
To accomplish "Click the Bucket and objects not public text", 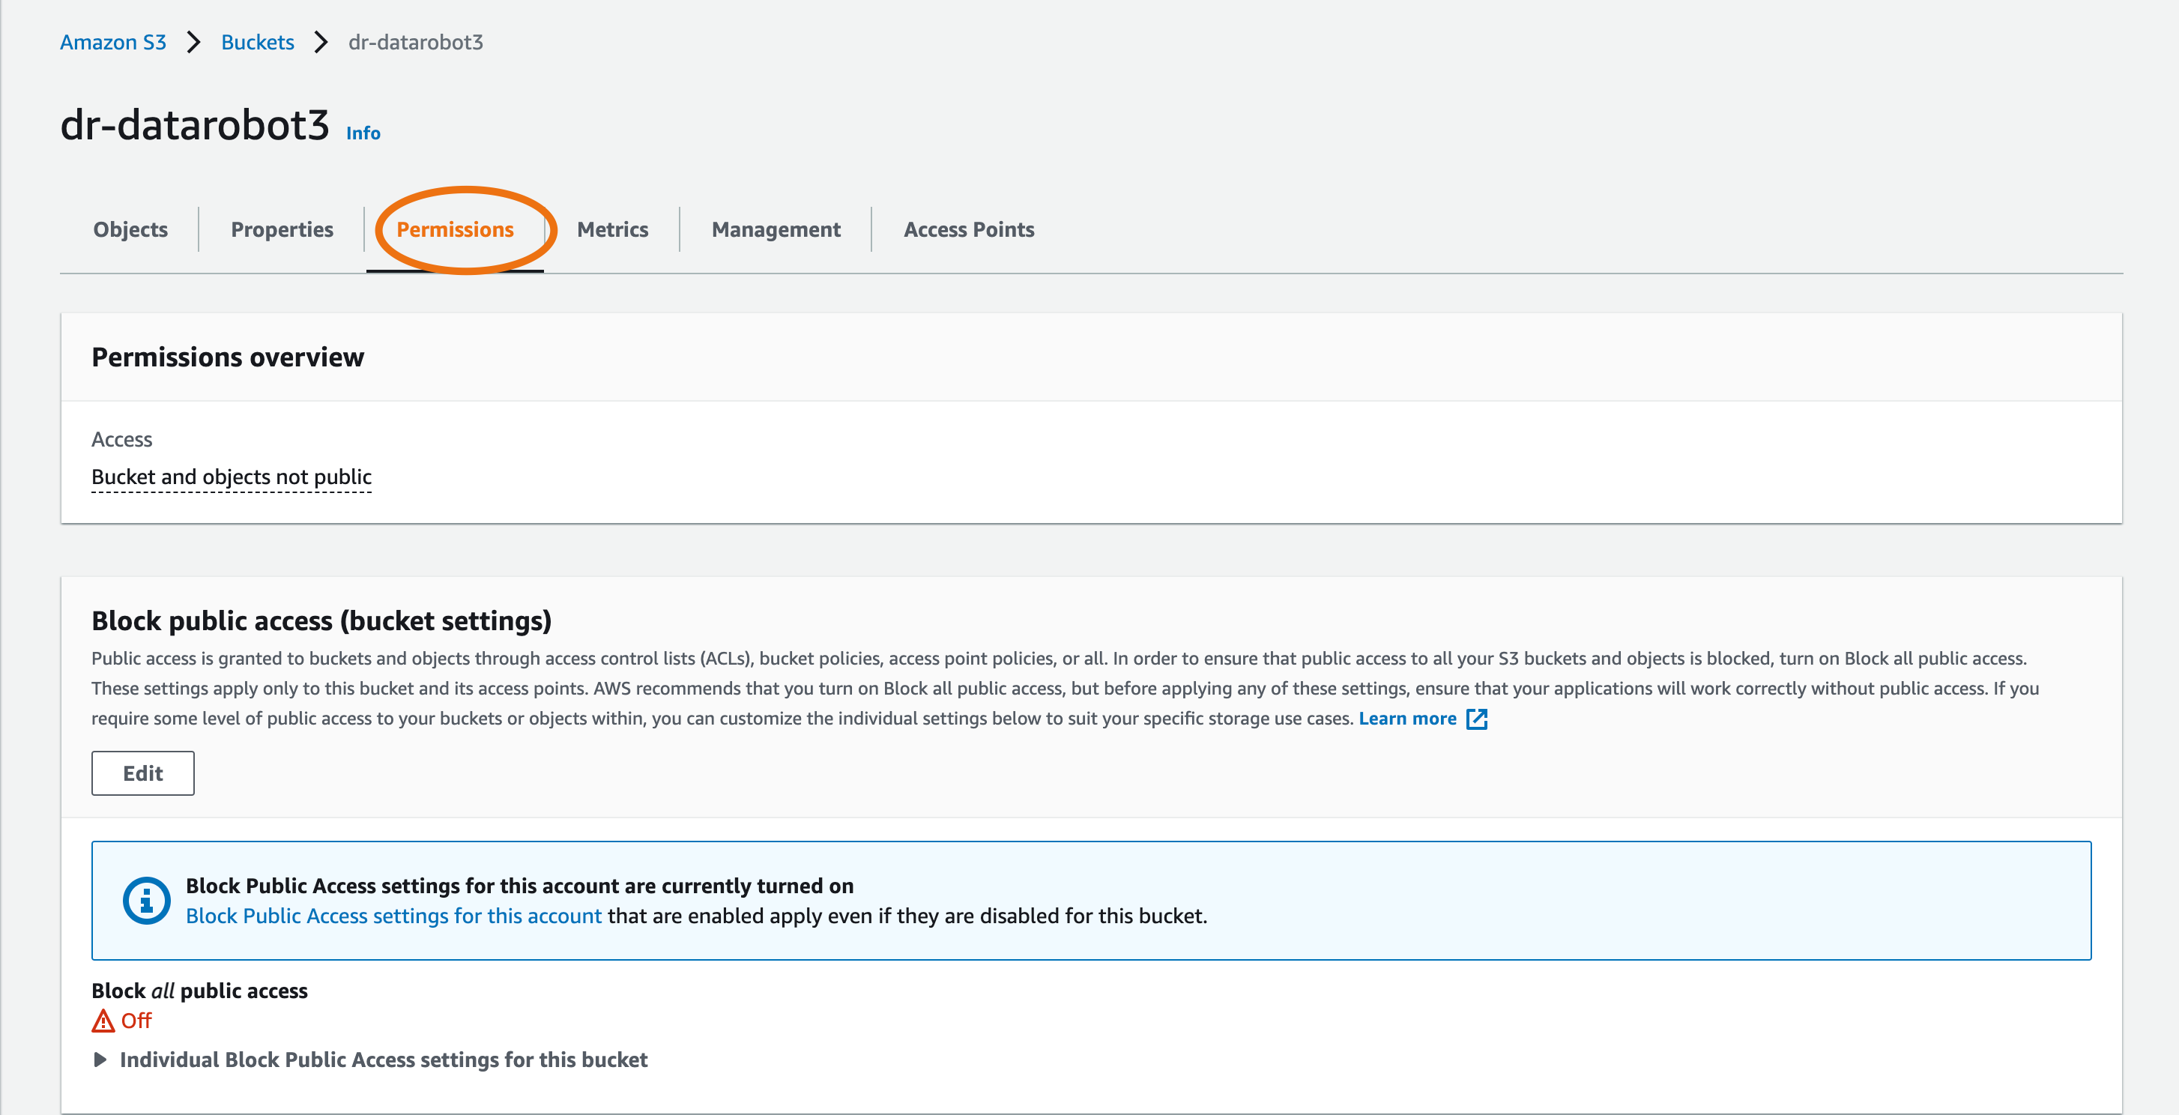I will point(231,477).
